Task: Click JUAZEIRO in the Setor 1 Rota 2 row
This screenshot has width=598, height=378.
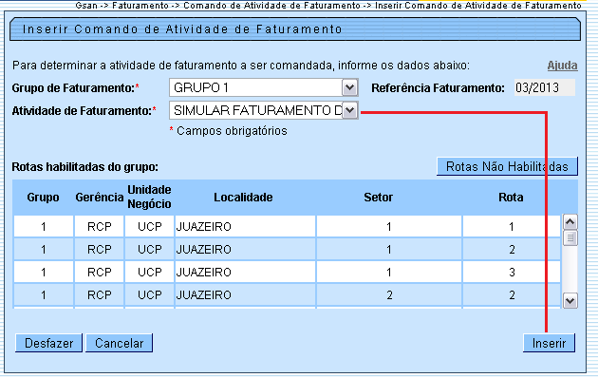Action: click(204, 250)
